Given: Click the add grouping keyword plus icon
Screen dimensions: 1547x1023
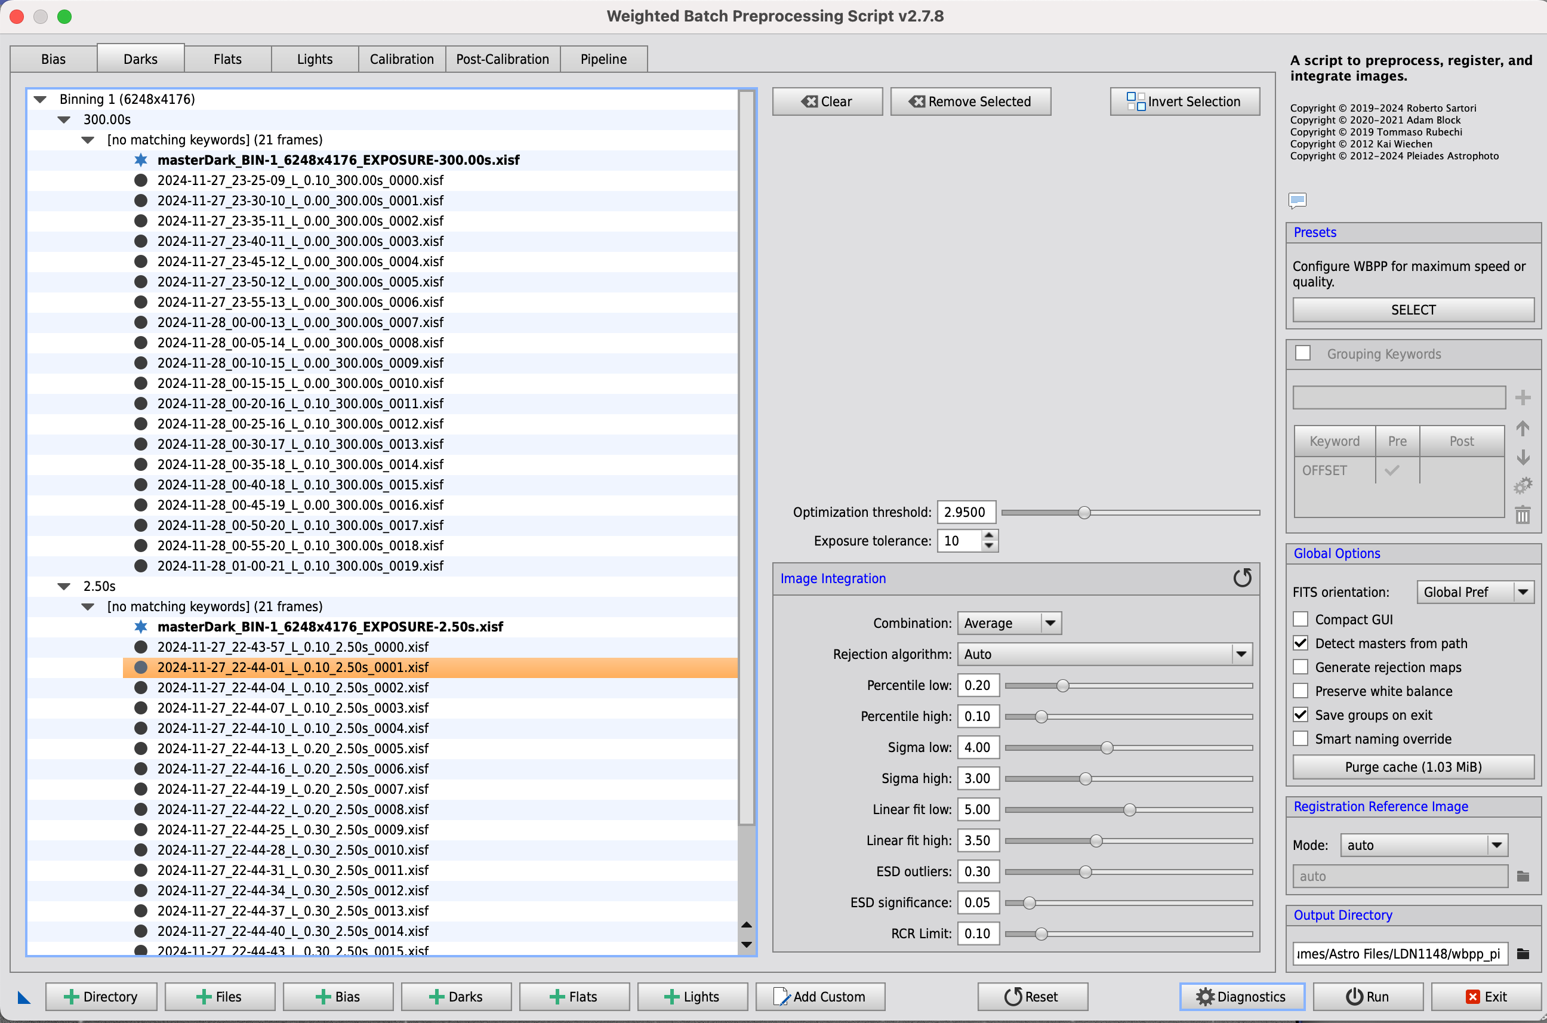Looking at the screenshot, I should point(1523,398).
